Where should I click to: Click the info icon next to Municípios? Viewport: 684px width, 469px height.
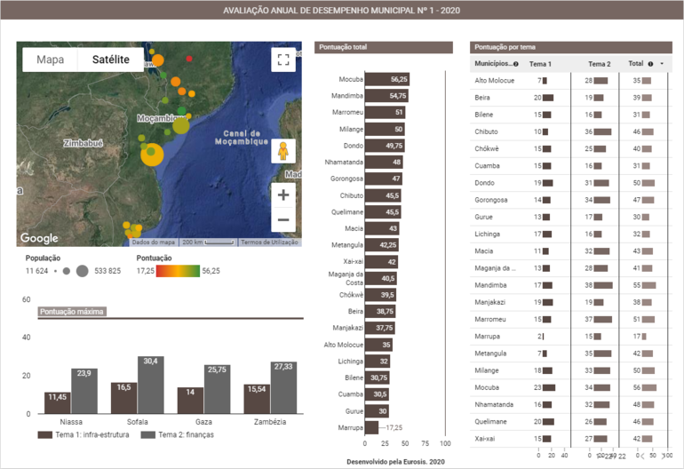pyautogui.click(x=516, y=64)
